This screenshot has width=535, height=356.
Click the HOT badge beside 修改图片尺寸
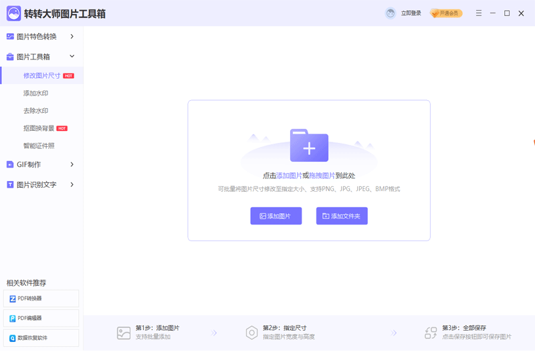[x=69, y=76]
